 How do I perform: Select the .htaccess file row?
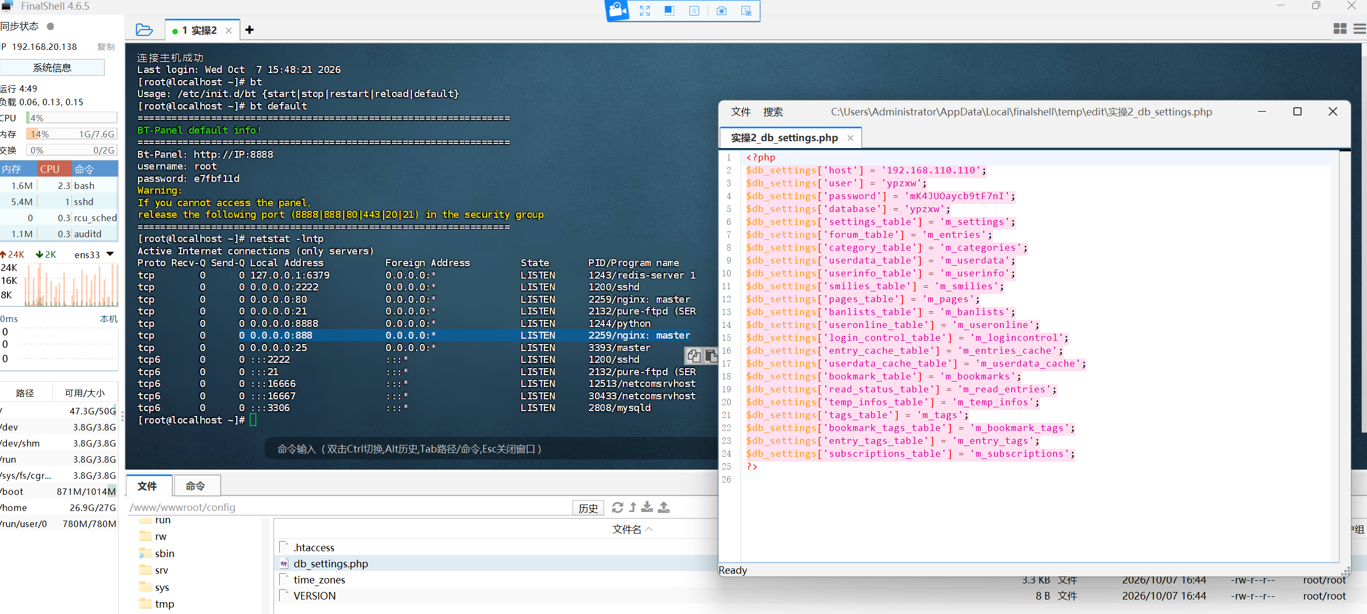coord(497,547)
